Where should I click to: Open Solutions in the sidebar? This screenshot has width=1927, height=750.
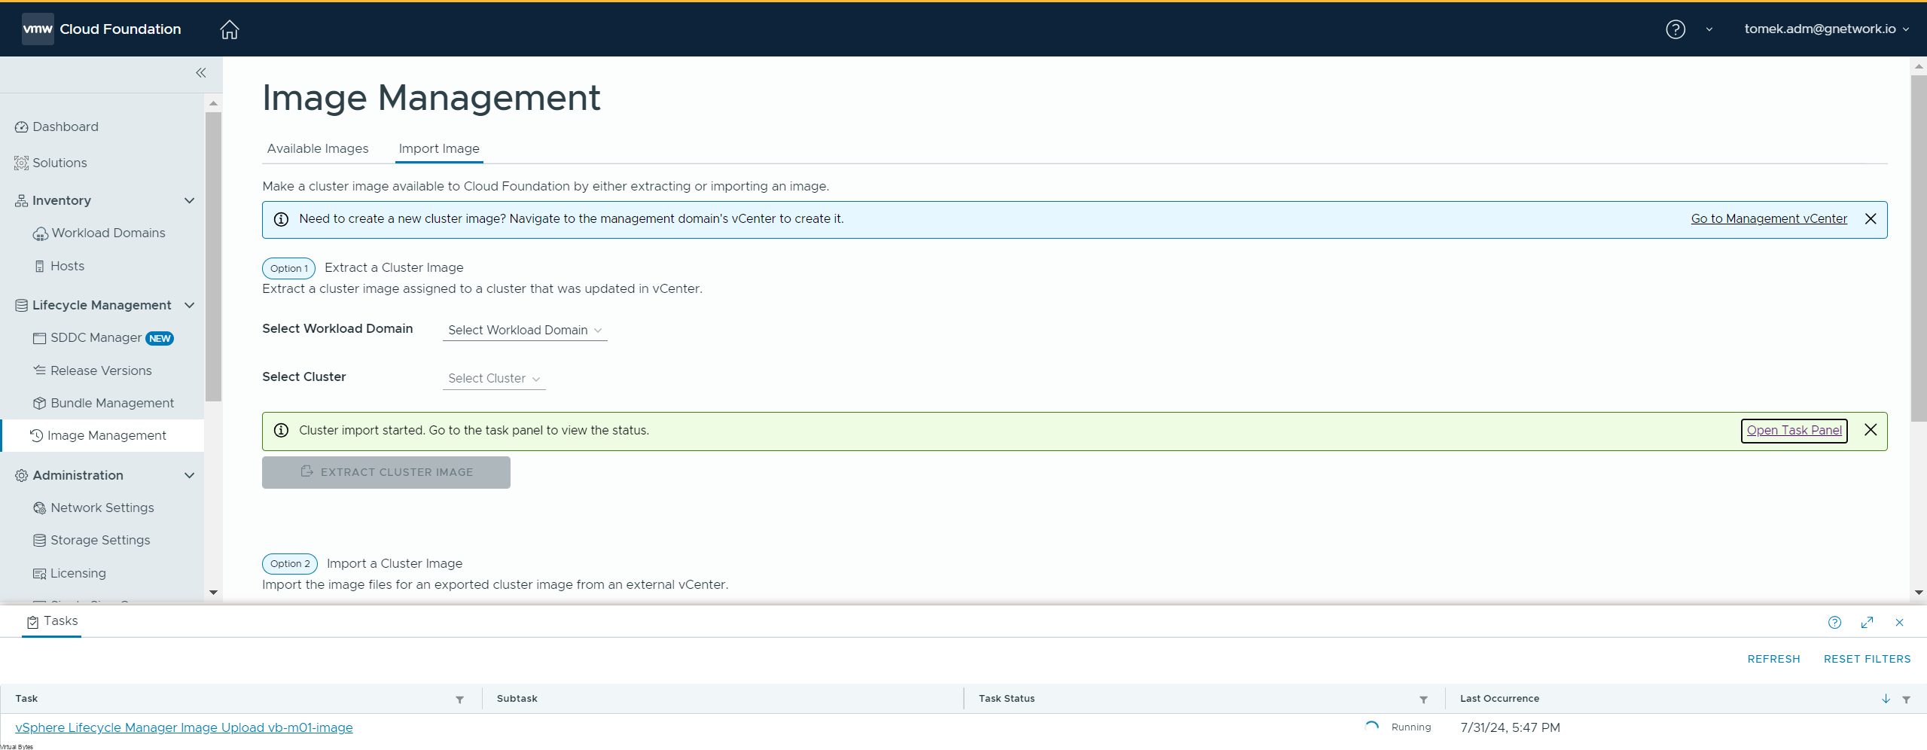[50, 163]
